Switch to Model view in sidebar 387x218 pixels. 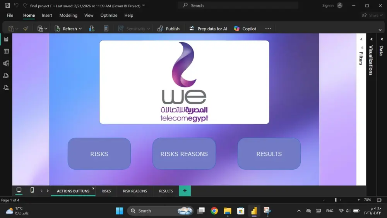pos(6,64)
